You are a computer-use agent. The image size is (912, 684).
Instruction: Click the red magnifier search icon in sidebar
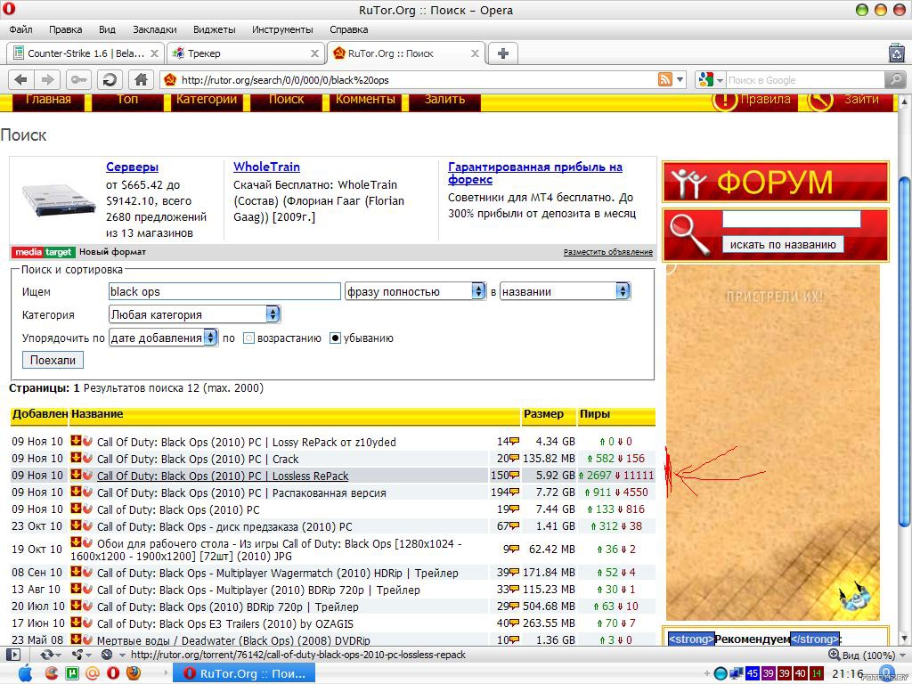pyautogui.click(x=690, y=234)
